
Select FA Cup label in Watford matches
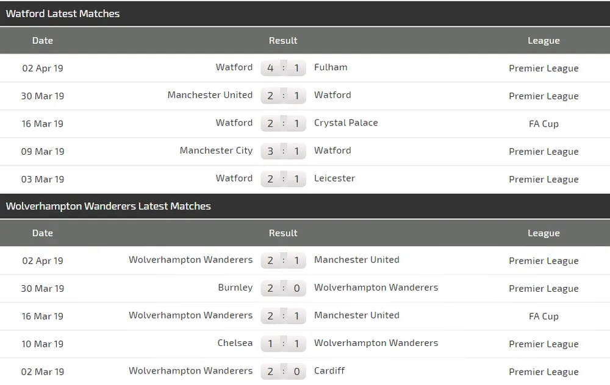(544, 124)
